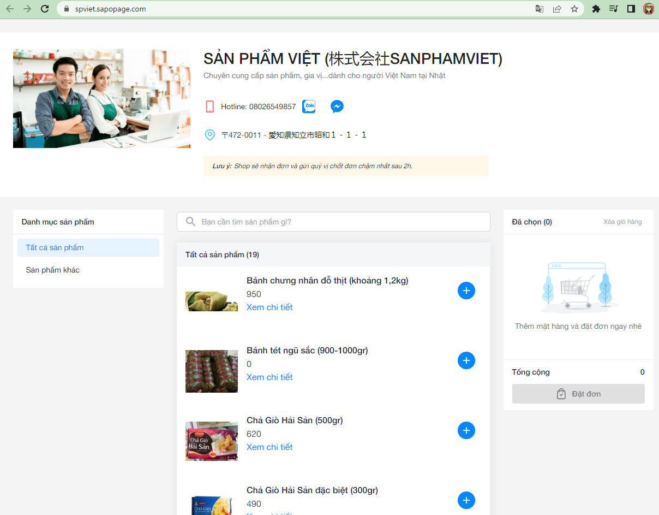Screen dimensions: 659x515
Task: Open the browser Extensions puzzle icon
Action: 596,9
